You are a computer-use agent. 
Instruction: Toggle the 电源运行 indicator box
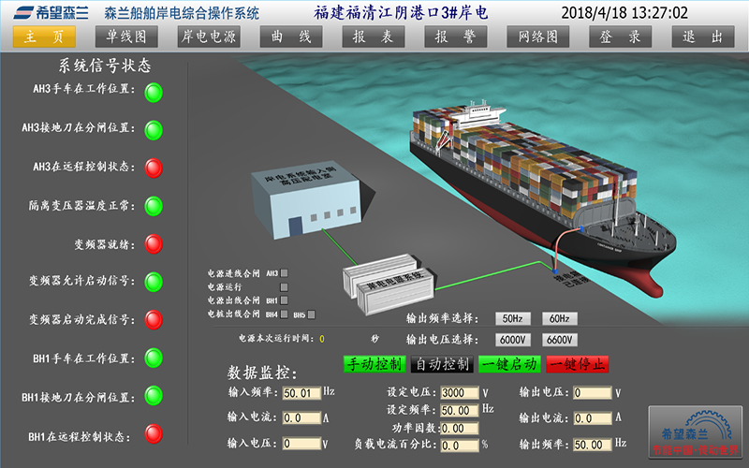pyautogui.click(x=286, y=287)
